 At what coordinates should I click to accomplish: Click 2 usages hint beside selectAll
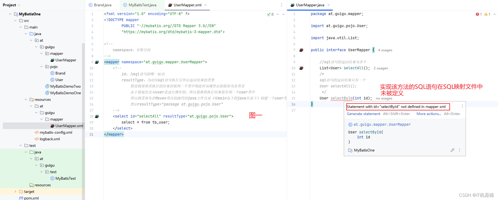(381, 68)
